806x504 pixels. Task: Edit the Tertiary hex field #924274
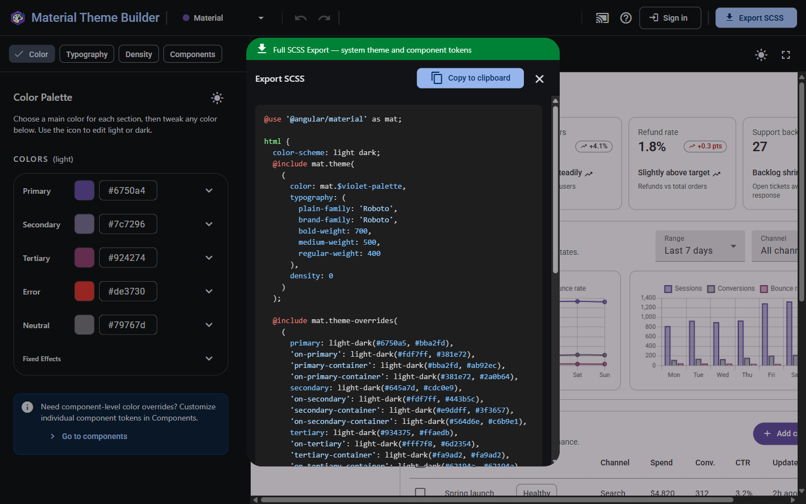[128, 258]
